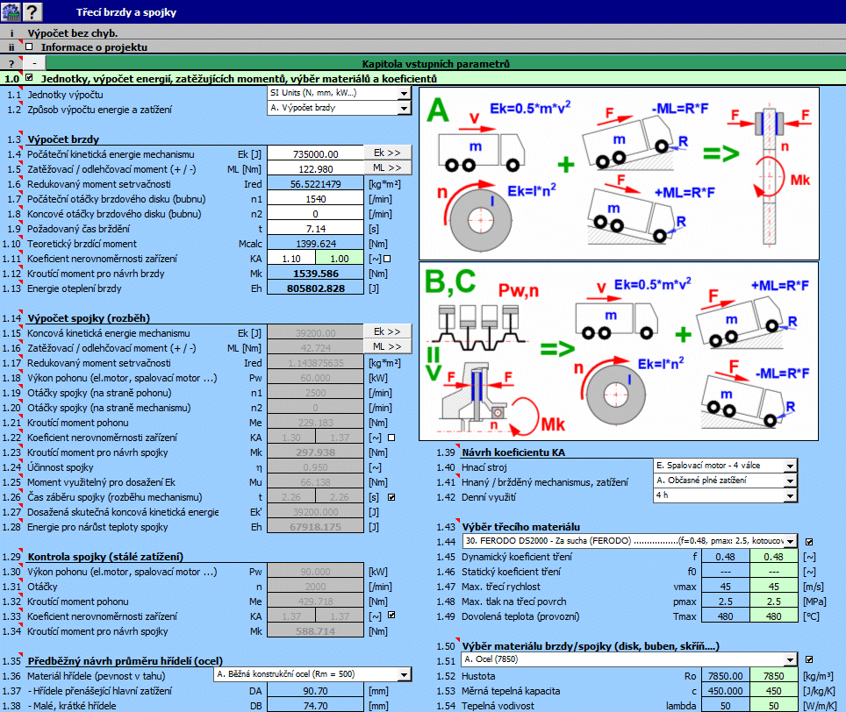Select the final speed n2 field in row 1.8
Image resolution: width=846 pixels, height=712 pixels.
316,214
